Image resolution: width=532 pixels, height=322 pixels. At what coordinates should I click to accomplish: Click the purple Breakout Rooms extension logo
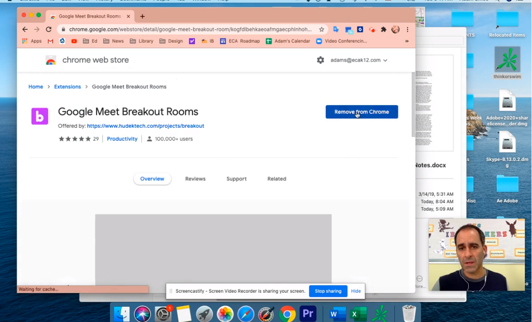point(40,116)
